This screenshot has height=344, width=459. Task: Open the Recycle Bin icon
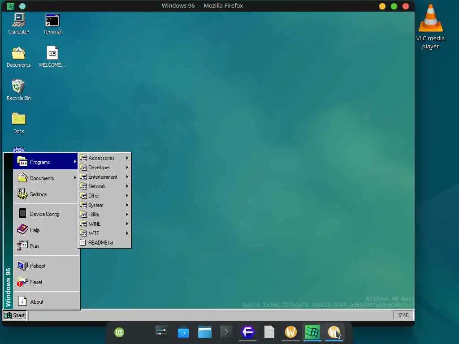click(x=19, y=90)
